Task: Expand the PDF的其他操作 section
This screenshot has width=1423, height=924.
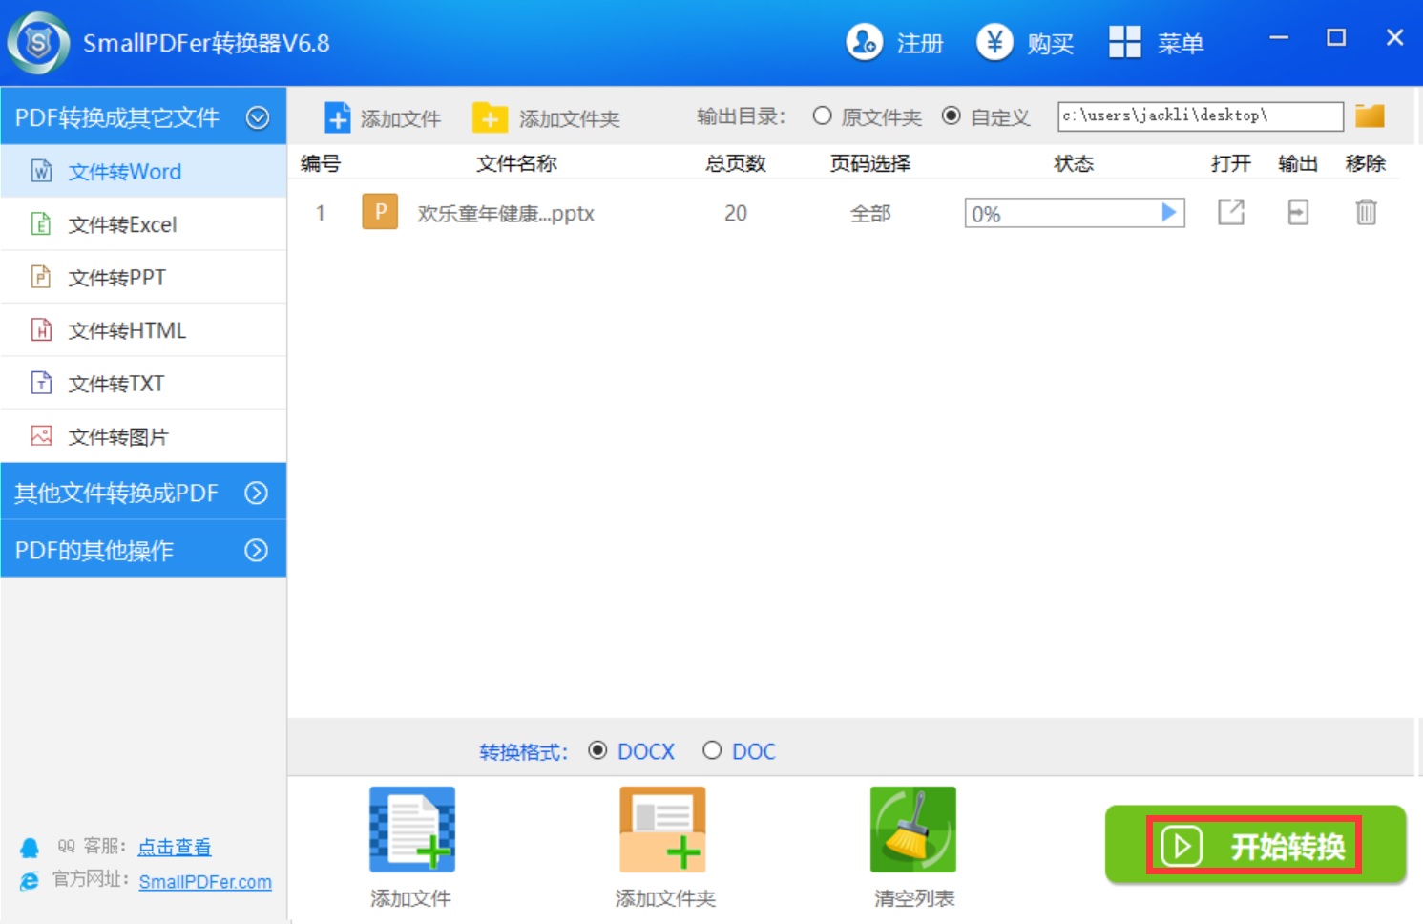Action: 257,550
